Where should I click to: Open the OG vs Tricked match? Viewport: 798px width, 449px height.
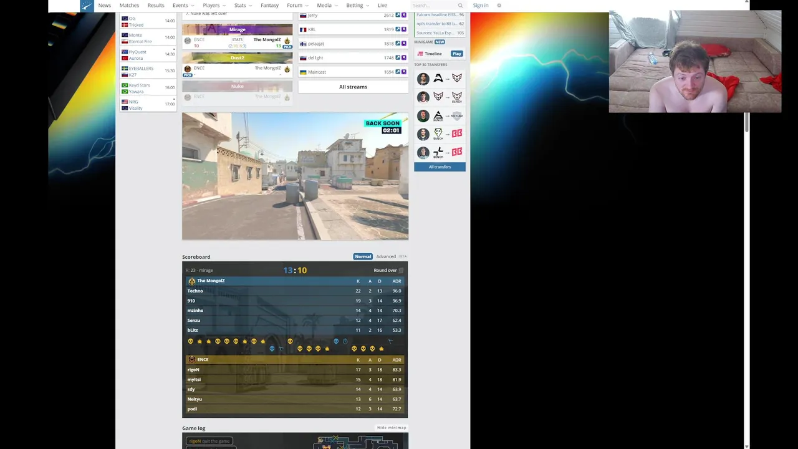(148, 22)
